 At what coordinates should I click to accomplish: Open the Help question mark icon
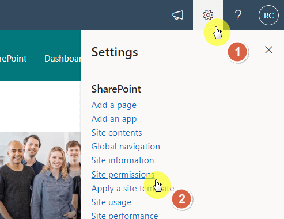point(238,15)
